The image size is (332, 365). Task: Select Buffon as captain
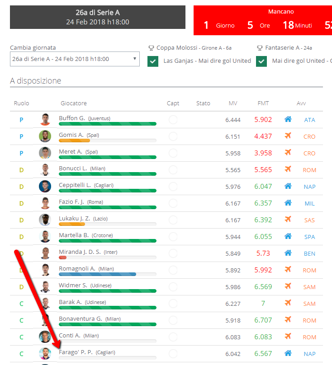tap(173, 120)
